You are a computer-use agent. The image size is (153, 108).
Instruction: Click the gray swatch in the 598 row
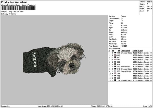115,62
